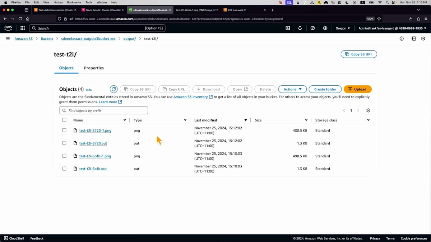This screenshot has width=431, height=242.
Task: Check the box for test-t2i-6c4b-1.png
Action: (64, 156)
